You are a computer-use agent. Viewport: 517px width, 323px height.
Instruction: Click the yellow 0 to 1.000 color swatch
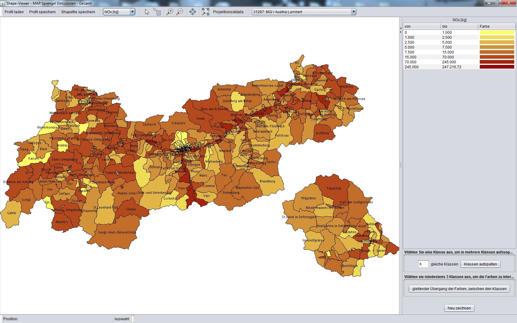[x=497, y=33]
